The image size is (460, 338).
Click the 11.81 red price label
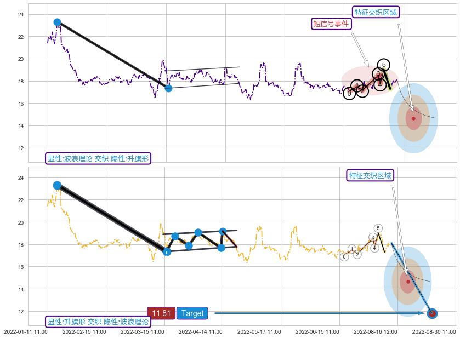[x=161, y=313]
